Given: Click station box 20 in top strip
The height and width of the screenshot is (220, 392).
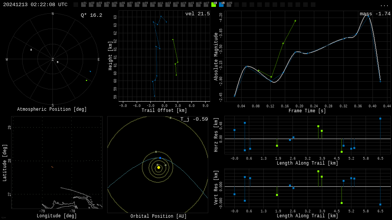Looking at the screenshot, I should point(229,5).
